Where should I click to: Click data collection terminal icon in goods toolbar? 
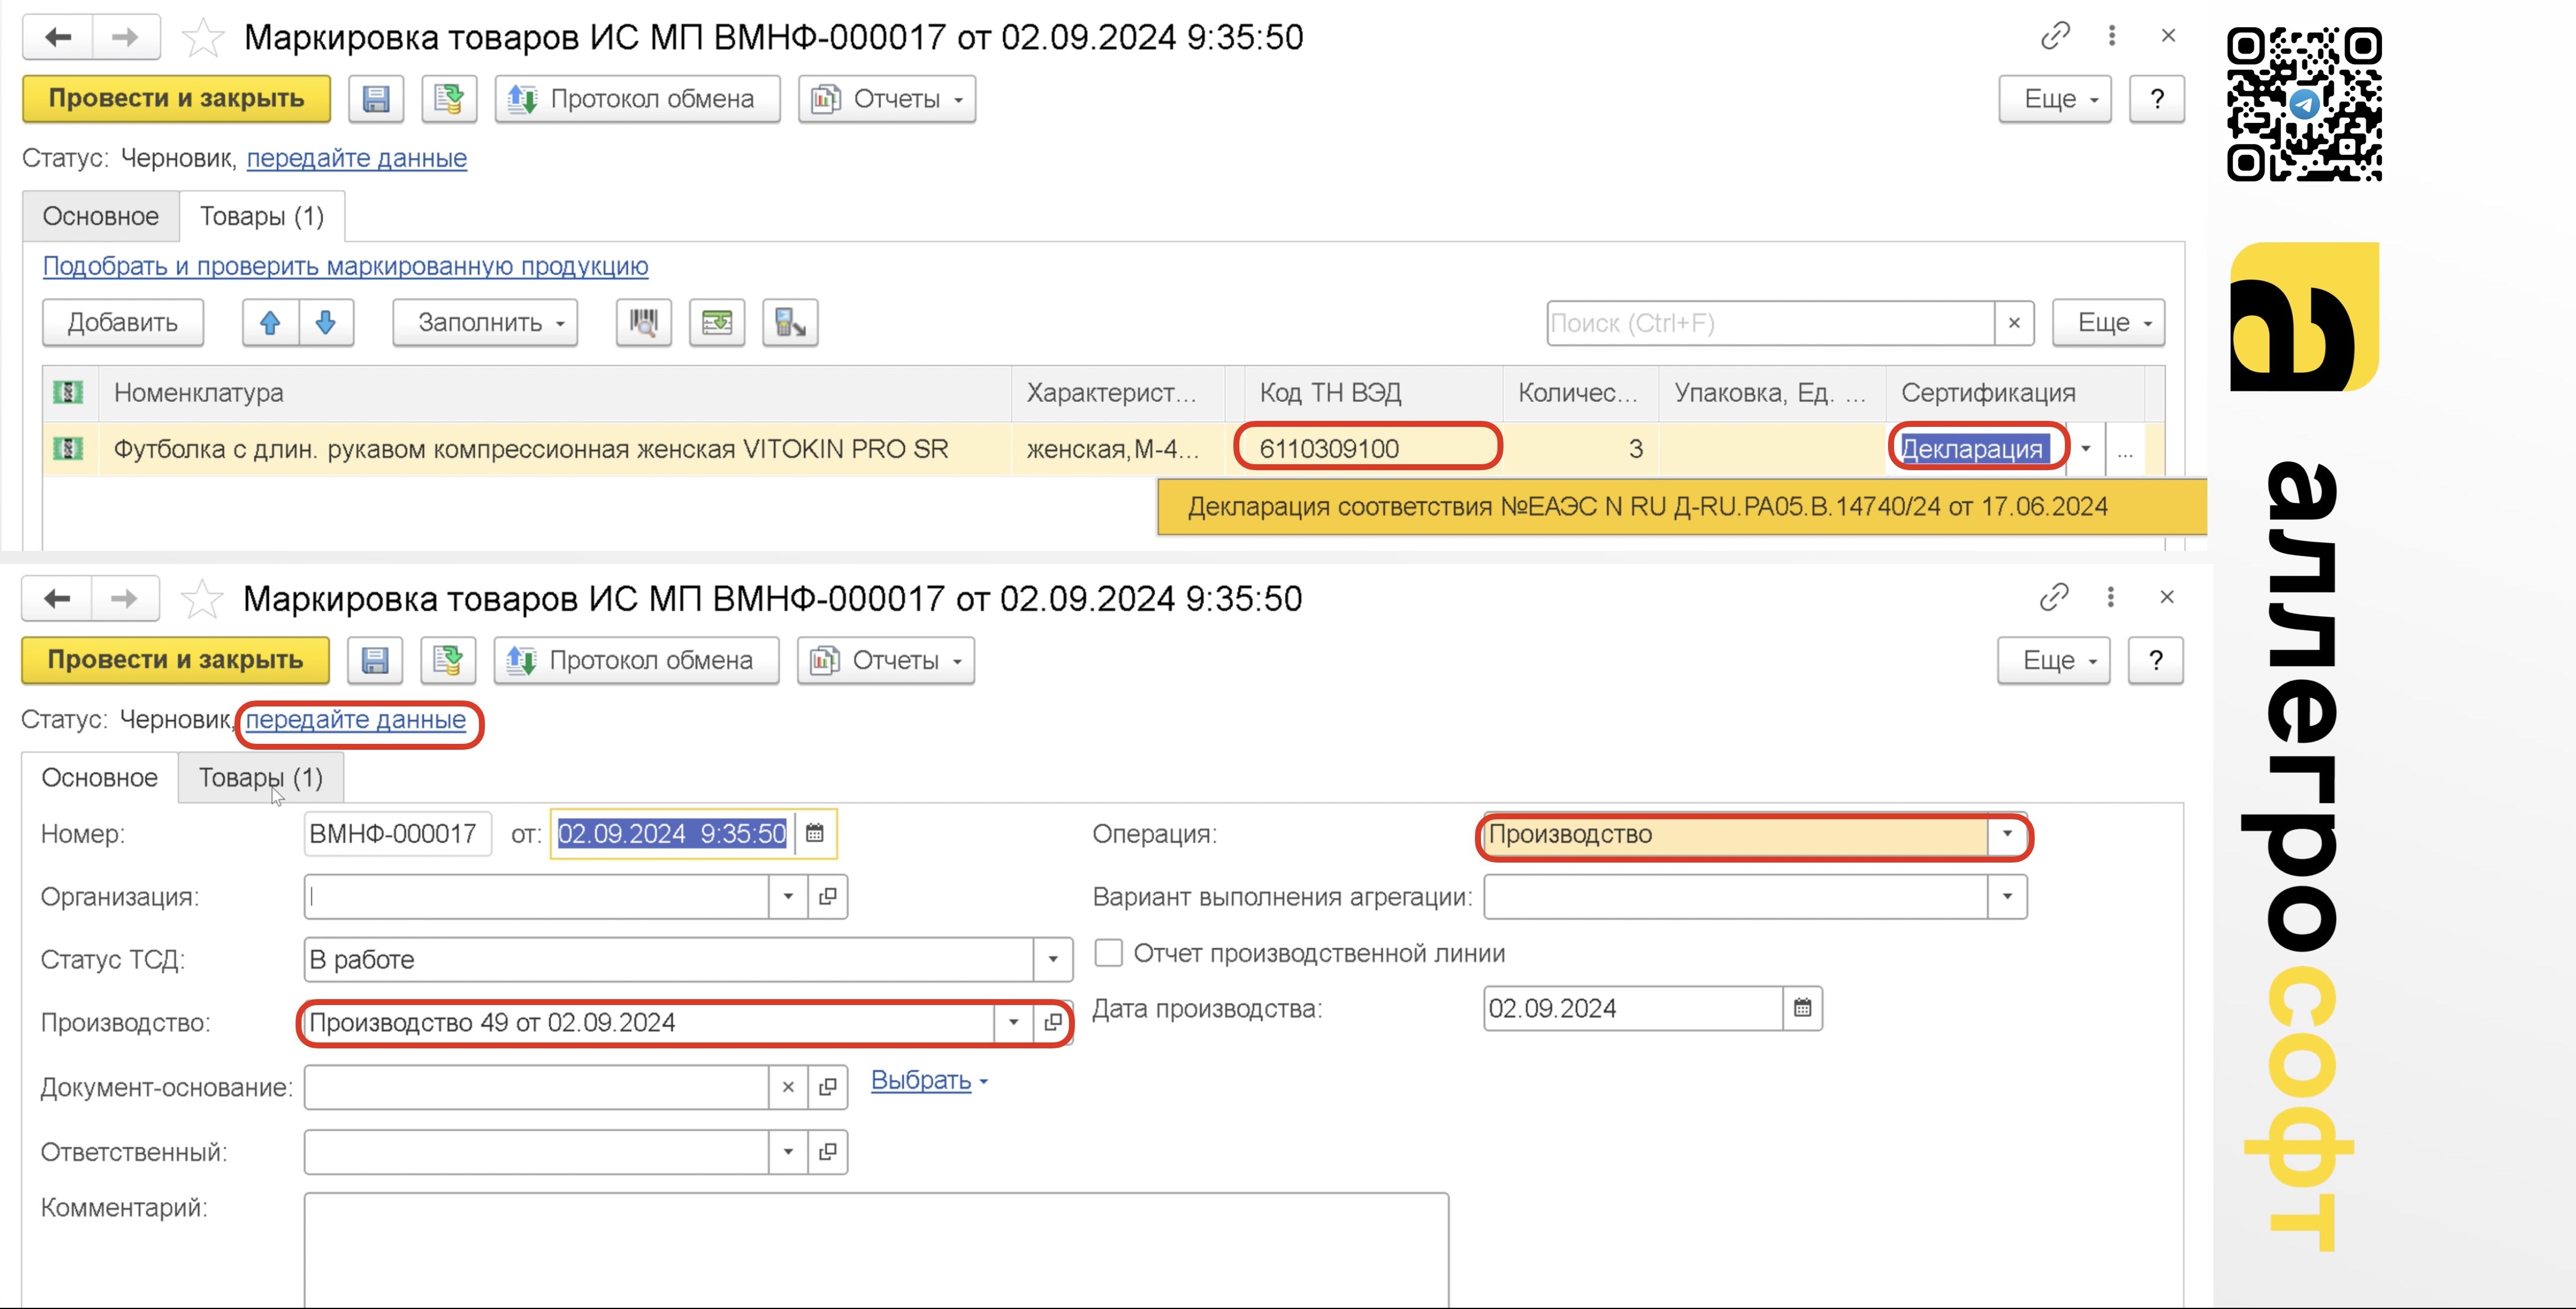790,323
